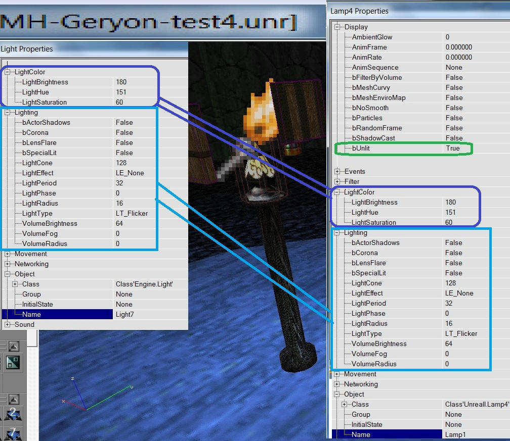Expand Sound section in Light Properties

tap(7, 324)
